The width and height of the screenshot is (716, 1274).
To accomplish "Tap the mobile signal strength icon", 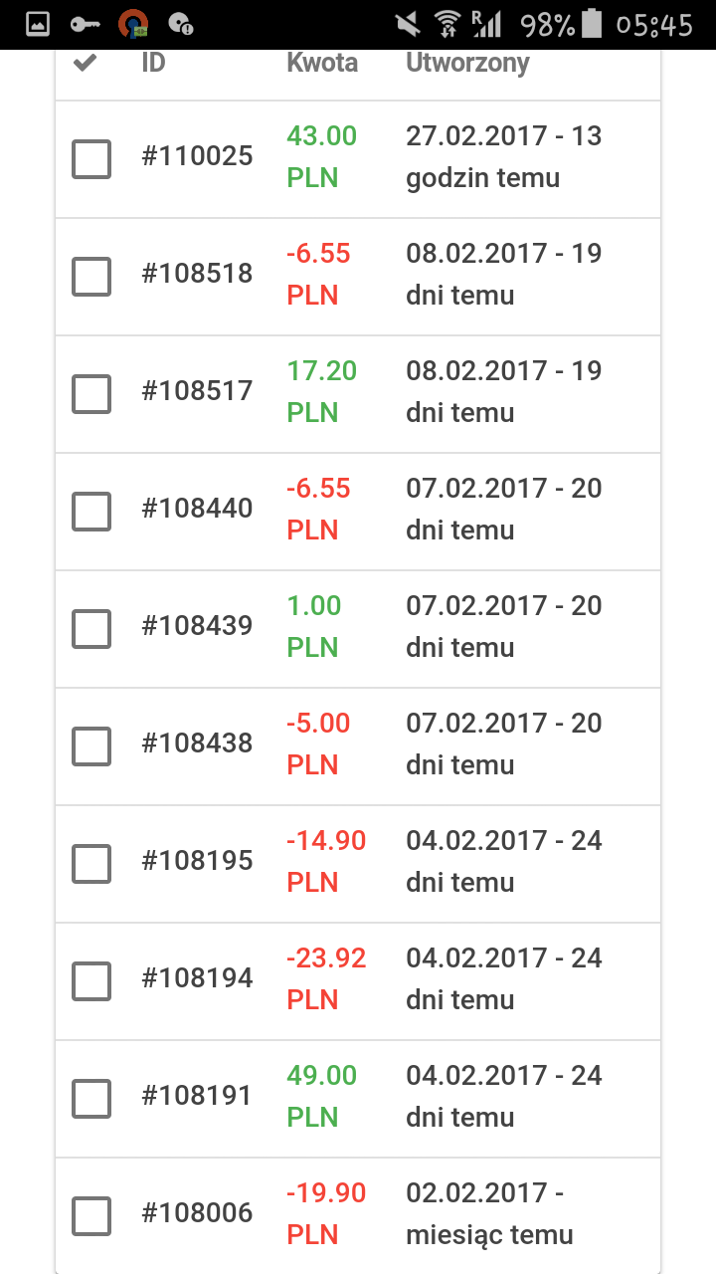I will tap(486, 24).
